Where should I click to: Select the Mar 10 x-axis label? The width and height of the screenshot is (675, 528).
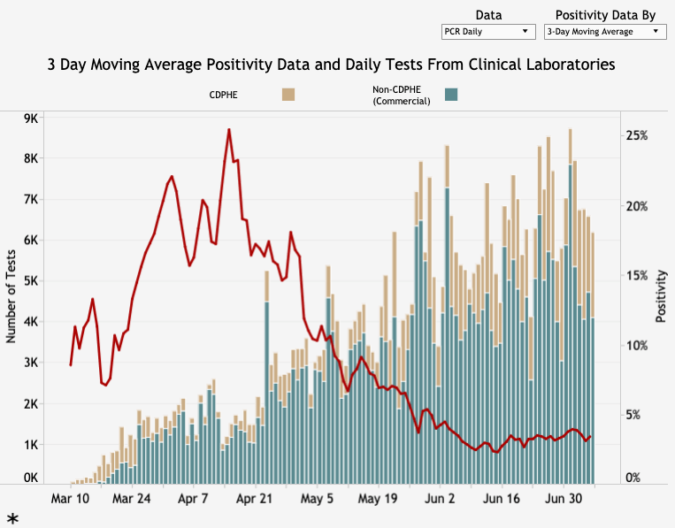(x=71, y=499)
